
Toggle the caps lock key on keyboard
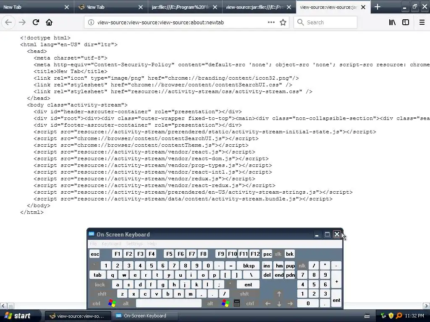click(x=100, y=285)
